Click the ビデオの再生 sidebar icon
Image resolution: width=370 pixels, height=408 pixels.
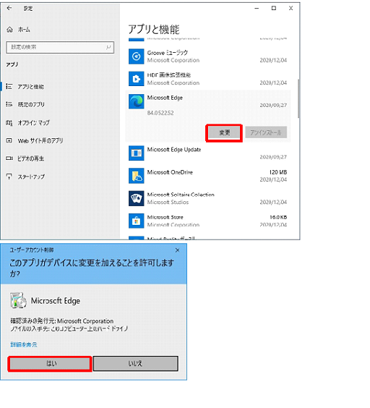[x=9, y=158]
